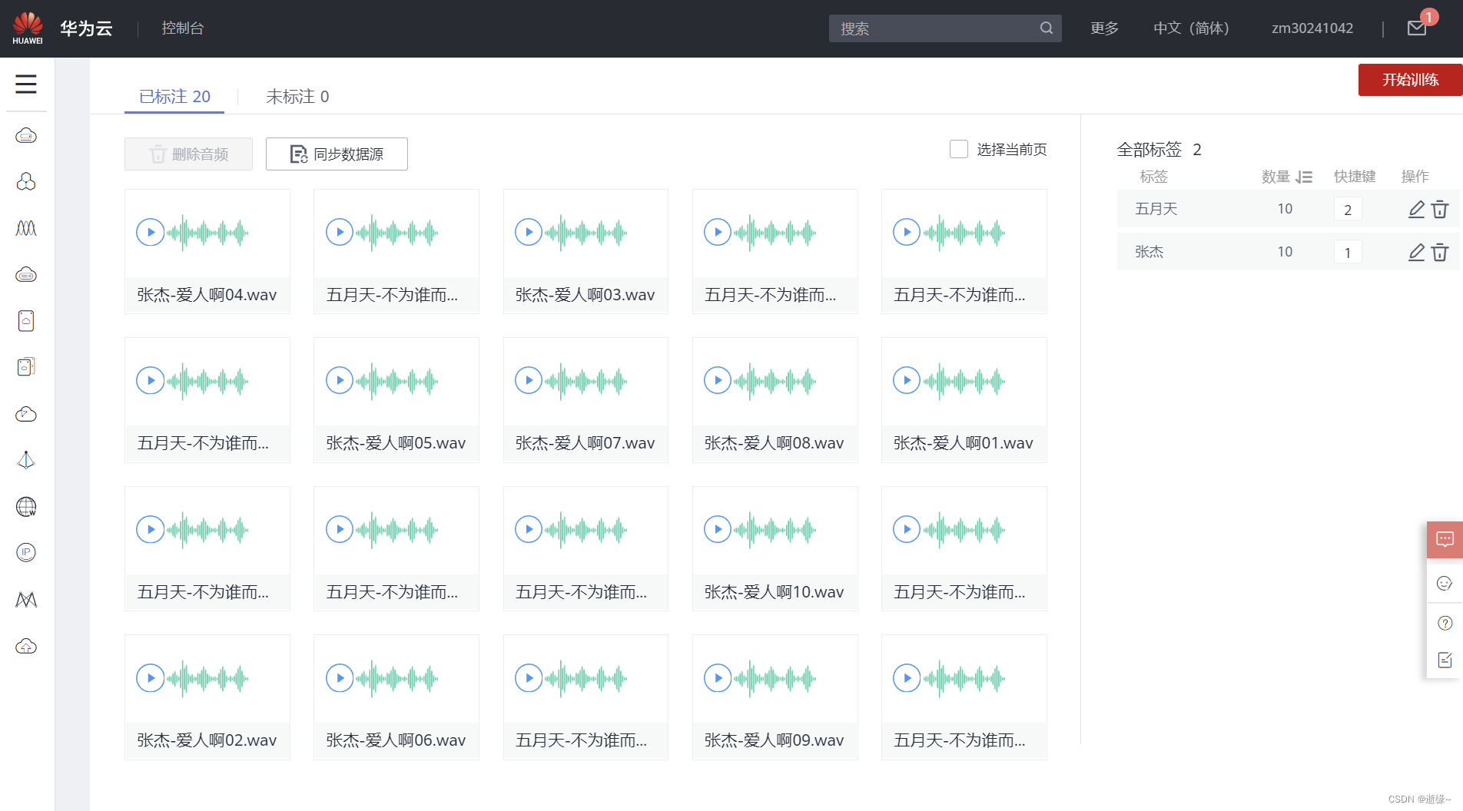The width and height of the screenshot is (1463, 811).
Task: Click shortcut key field for 张杰
Action: point(1348,252)
